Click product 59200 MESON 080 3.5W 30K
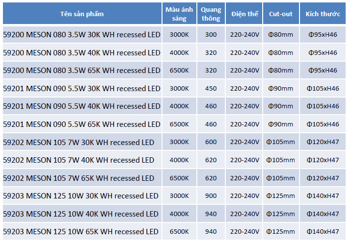Viewport: 353px width, 245px height. [81, 35]
